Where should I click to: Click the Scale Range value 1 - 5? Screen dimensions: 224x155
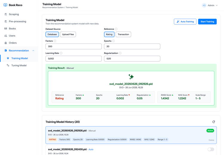tap(198, 98)
